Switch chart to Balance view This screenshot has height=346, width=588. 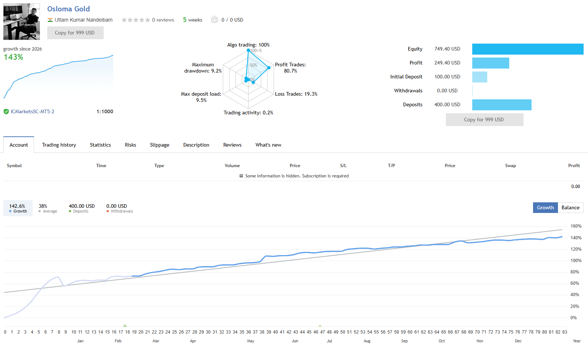[570, 207]
